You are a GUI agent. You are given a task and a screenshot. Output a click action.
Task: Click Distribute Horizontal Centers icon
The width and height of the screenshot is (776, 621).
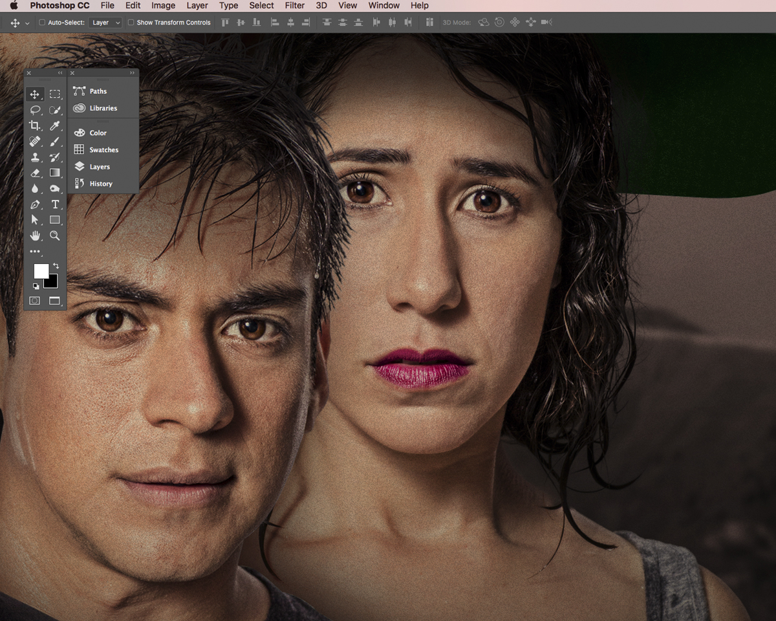(x=392, y=22)
